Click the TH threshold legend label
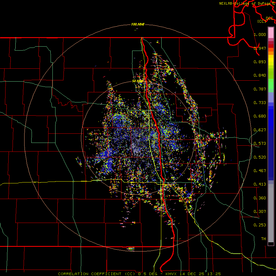This screenshot has width=276, height=276. coord(263,239)
